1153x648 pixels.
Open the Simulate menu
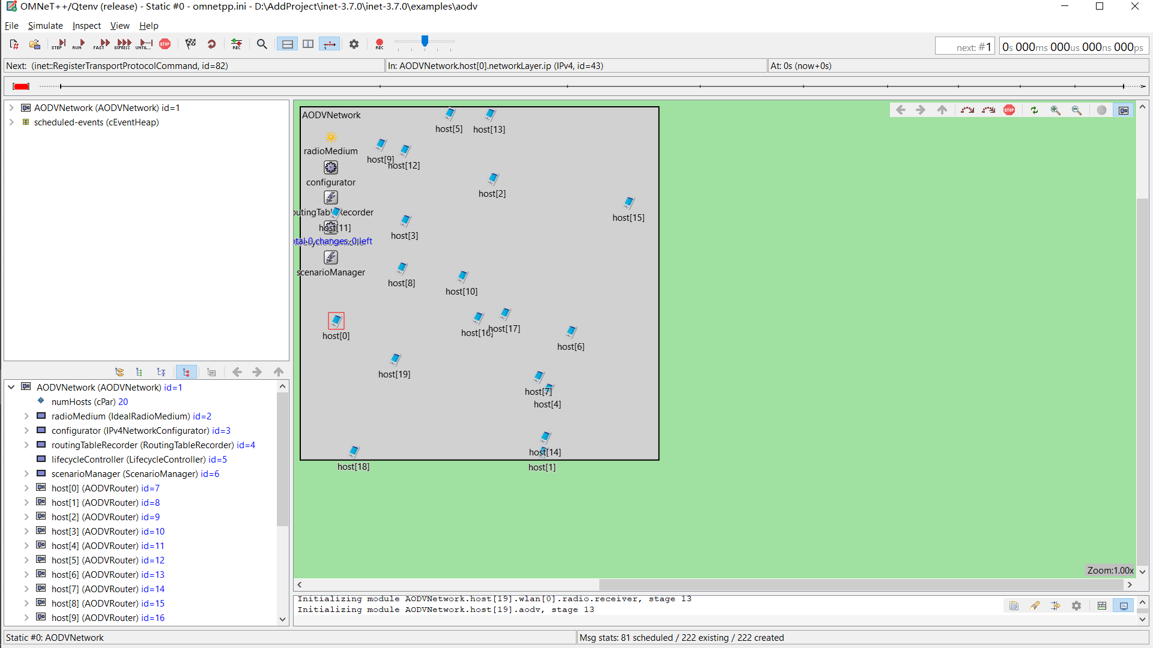[x=45, y=26]
